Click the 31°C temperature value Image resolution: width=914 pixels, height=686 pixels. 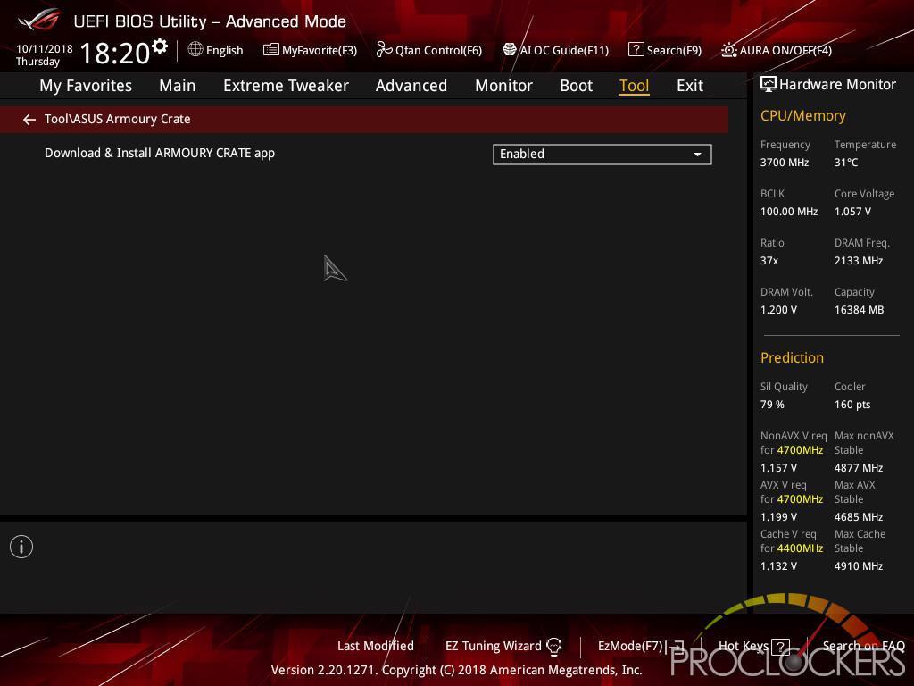[x=846, y=163]
